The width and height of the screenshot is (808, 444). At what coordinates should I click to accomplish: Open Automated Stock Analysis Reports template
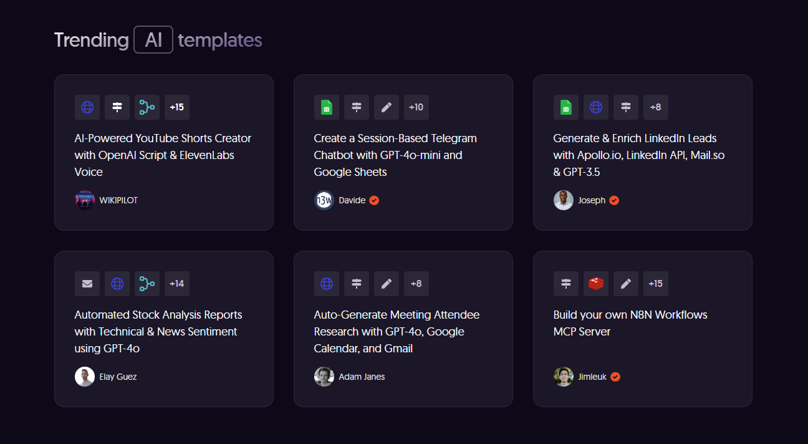pyautogui.click(x=158, y=331)
